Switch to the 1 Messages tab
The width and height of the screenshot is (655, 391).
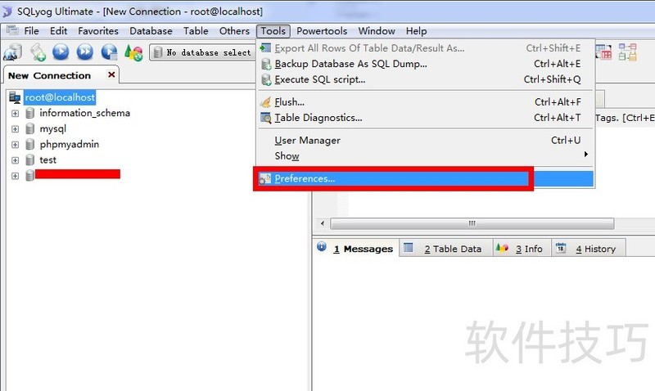coord(356,249)
